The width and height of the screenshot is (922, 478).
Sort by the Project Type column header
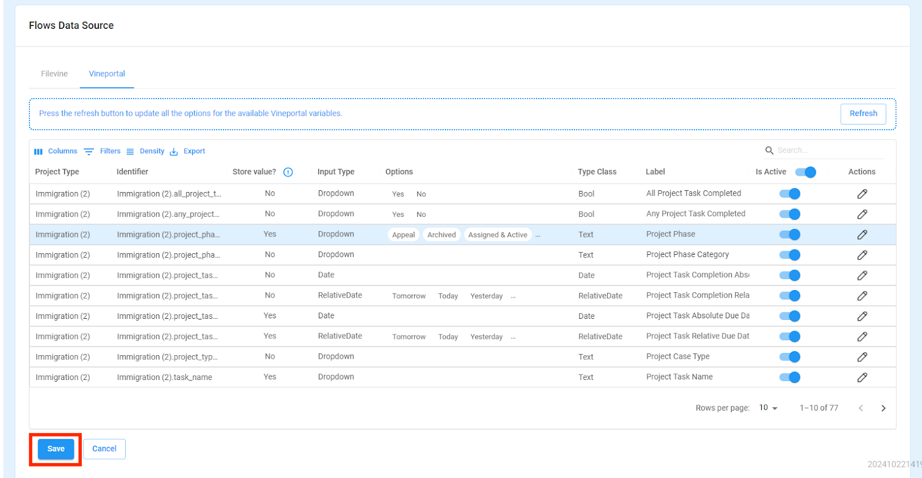57,172
